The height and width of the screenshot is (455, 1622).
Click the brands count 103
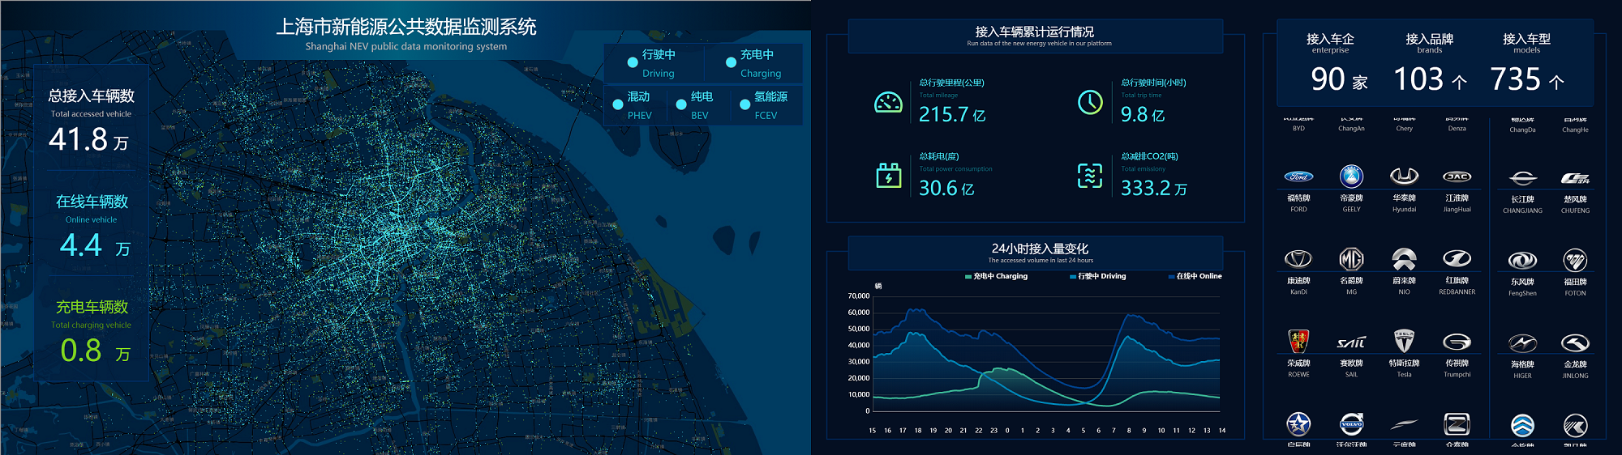[1418, 79]
